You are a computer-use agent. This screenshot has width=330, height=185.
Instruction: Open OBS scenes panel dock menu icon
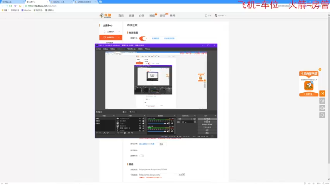[x=114, y=116]
